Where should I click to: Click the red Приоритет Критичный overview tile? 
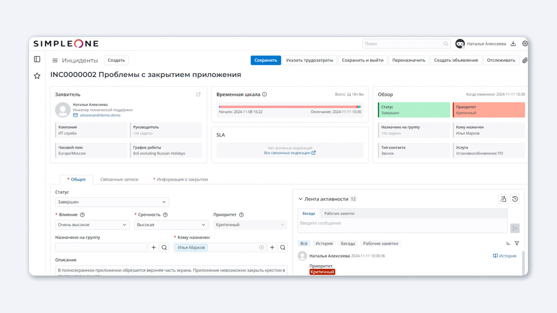489,110
